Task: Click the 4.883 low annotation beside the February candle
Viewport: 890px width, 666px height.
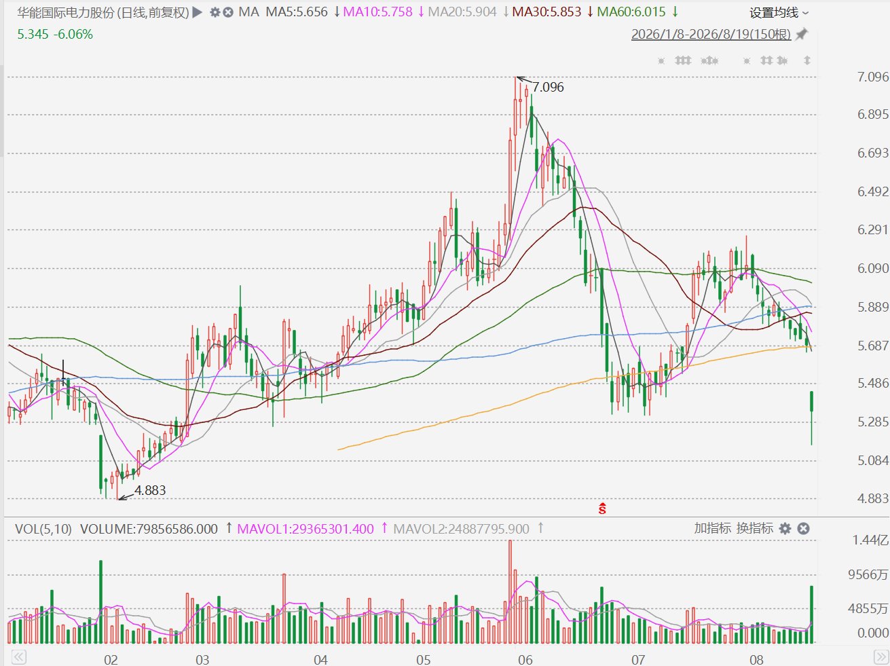Action: [150, 490]
